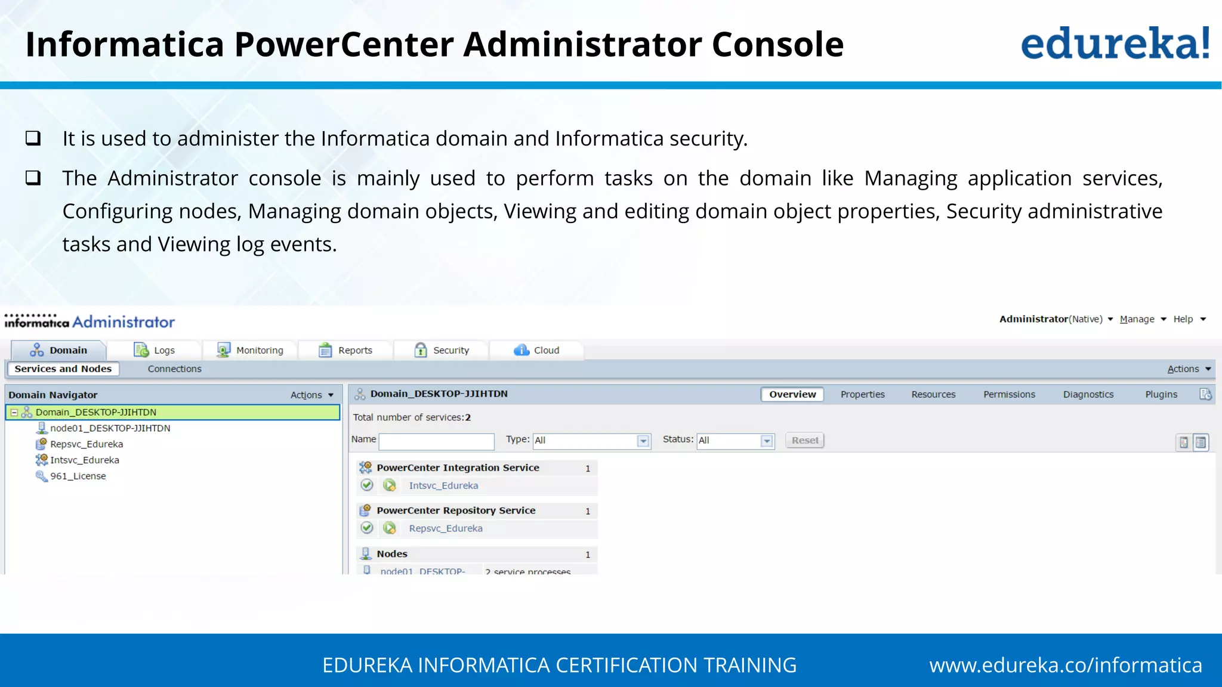Select Services and Nodes view
This screenshot has width=1222, height=687.
[x=63, y=369]
